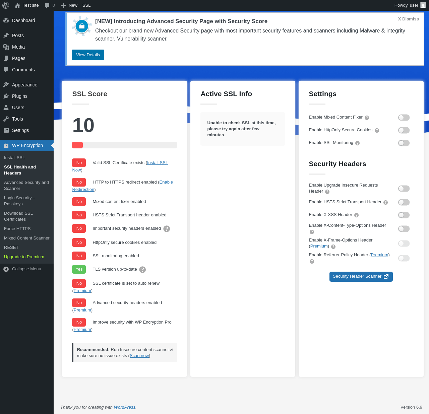The width and height of the screenshot is (429, 414).
Task: Click help icon for X-Frame-Options Header
Action: pyautogui.click(x=333, y=247)
